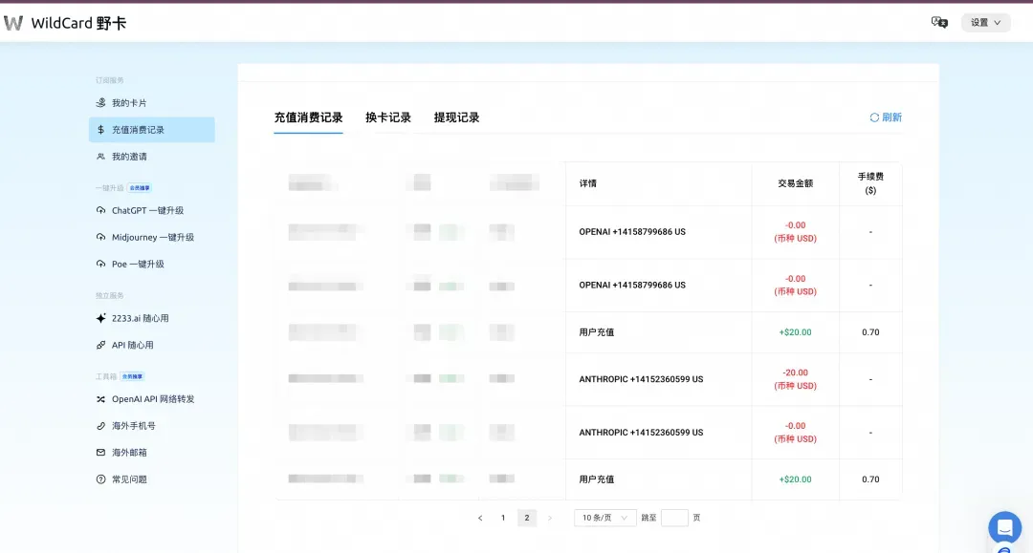Select page 2 in pagination
The width and height of the screenshot is (1033, 553).
click(x=527, y=519)
